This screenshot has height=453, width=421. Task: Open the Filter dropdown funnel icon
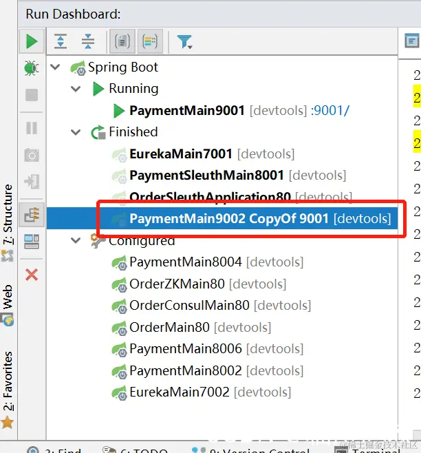pos(184,42)
